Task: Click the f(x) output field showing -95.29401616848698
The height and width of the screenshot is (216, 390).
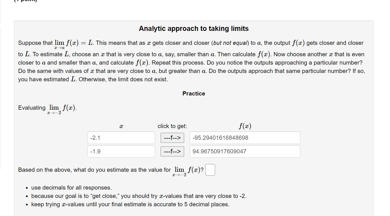Action: click(245, 138)
